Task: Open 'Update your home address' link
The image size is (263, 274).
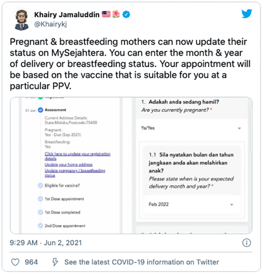Action: click(68, 165)
